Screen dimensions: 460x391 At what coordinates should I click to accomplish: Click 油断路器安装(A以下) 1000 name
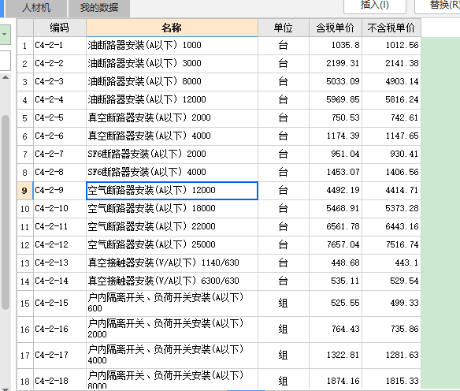(172, 46)
